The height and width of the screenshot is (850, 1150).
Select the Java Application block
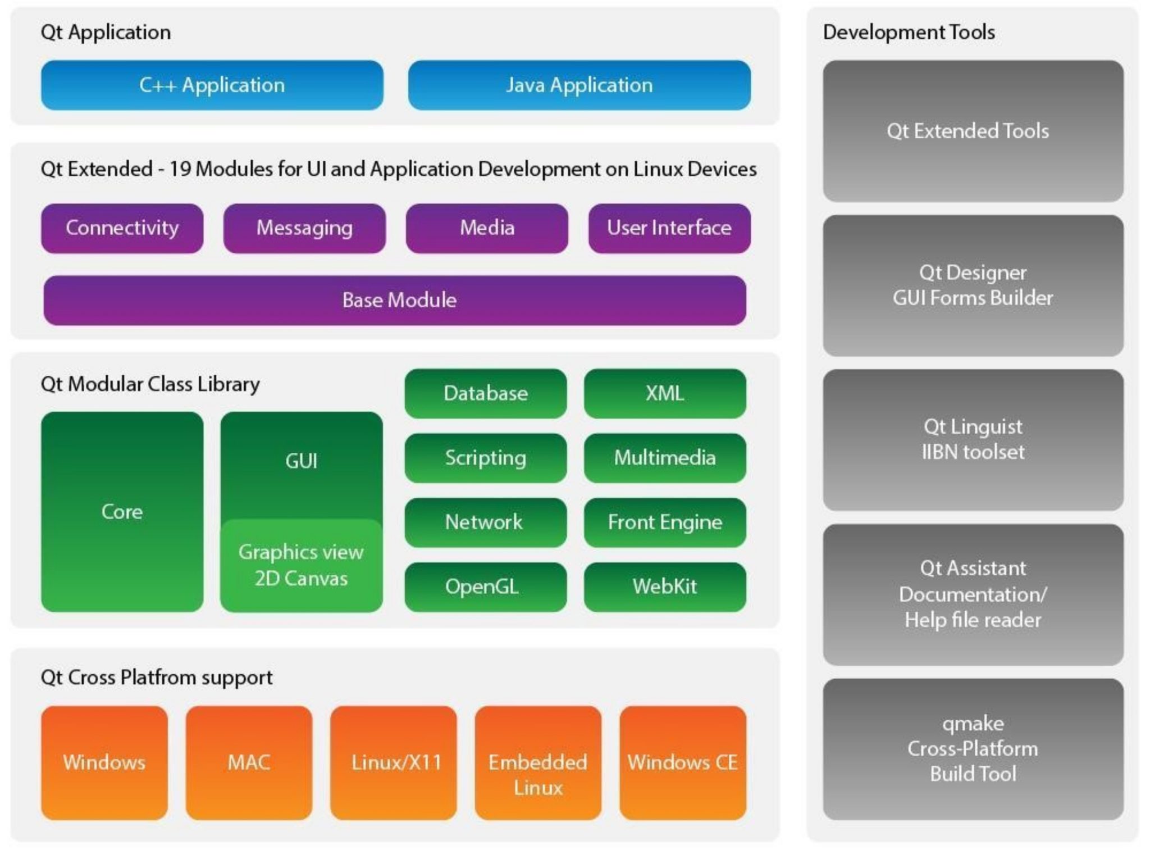point(579,85)
